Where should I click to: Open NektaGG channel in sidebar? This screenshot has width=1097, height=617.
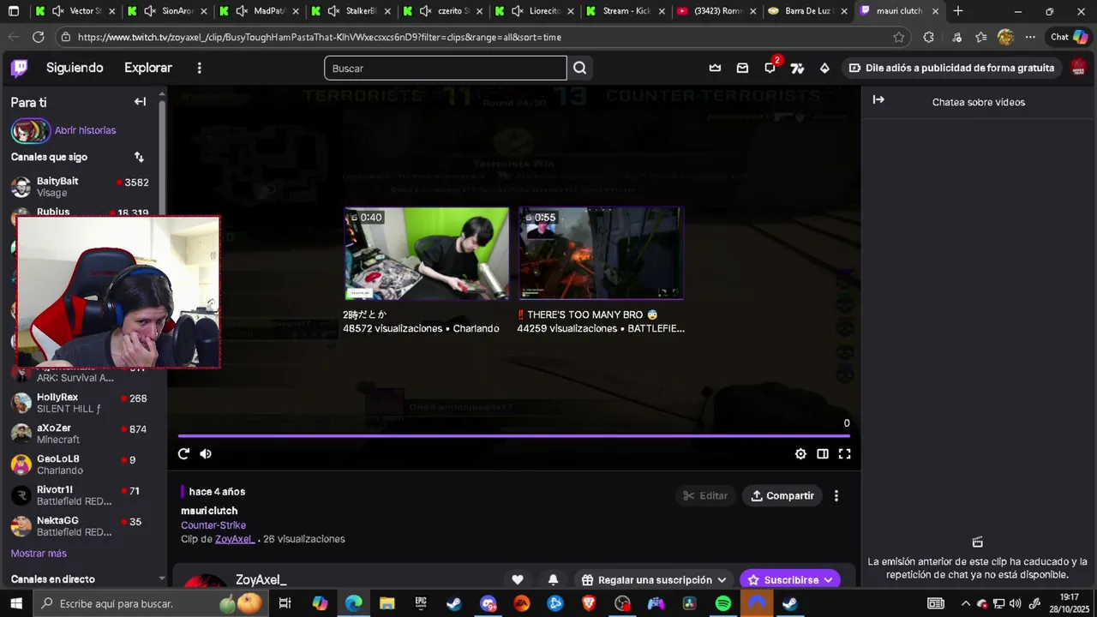(83, 526)
